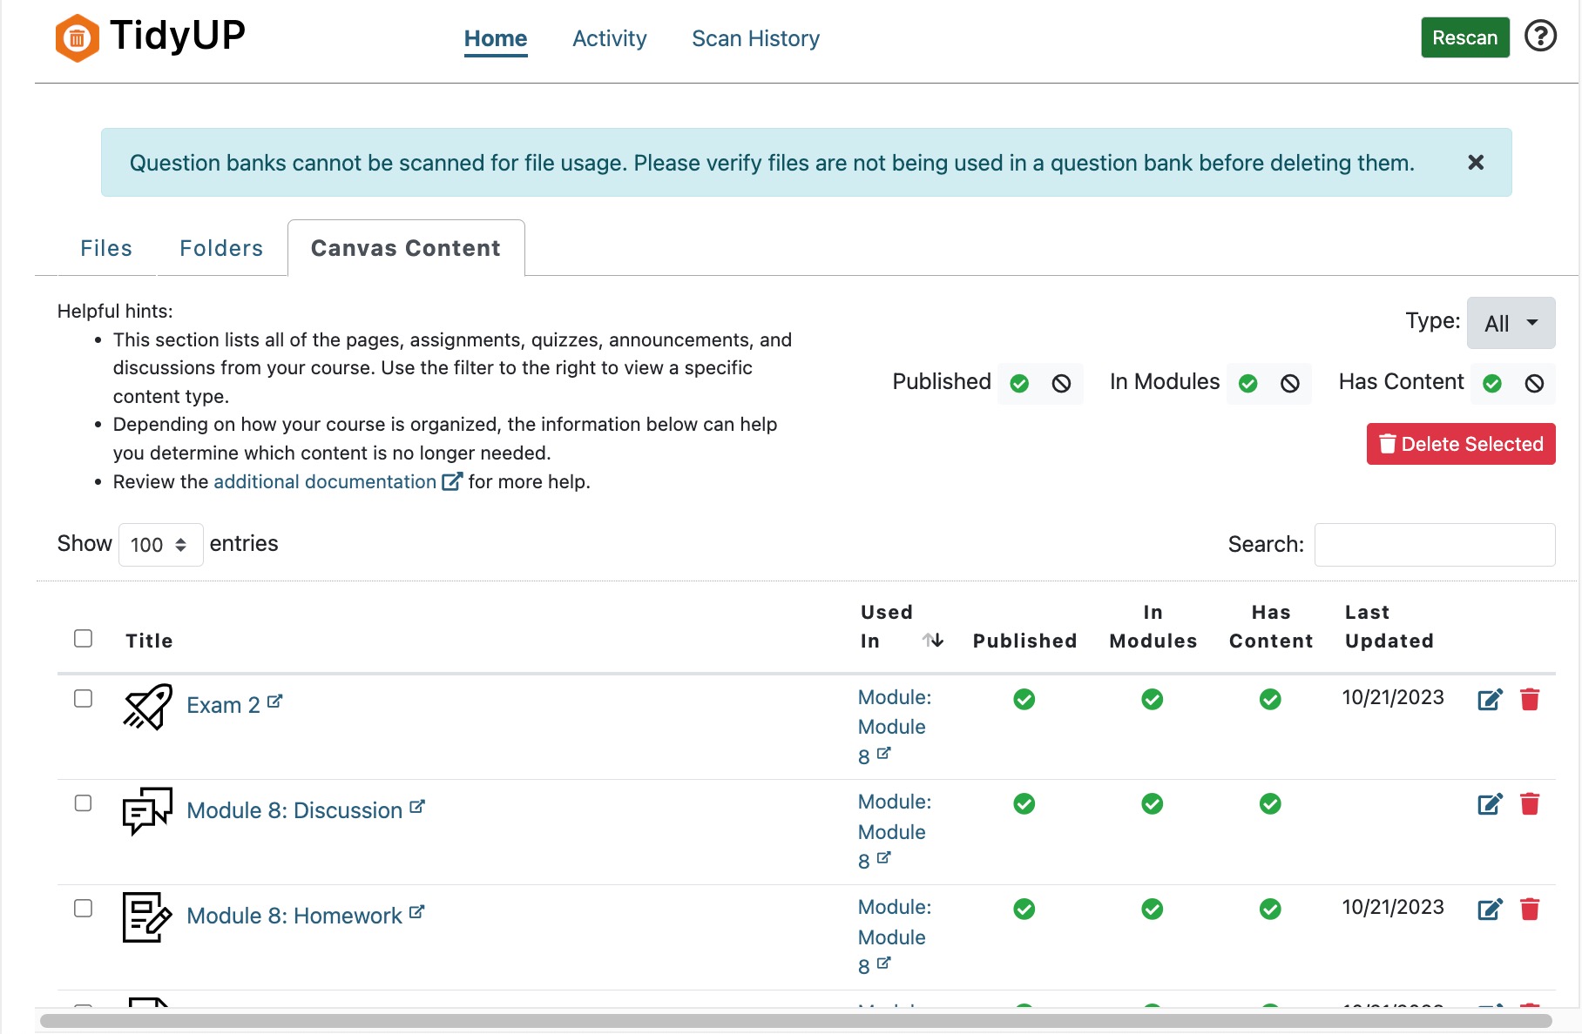
Task: Sort by the Title column header
Action: pyautogui.click(x=149, y=641)
